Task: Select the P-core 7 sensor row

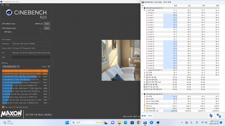Action: [180, 30]
